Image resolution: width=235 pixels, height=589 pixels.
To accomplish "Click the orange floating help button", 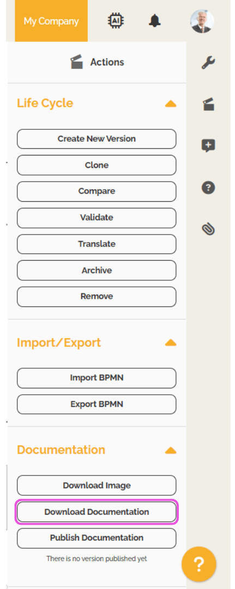I will tap(198, 564).
